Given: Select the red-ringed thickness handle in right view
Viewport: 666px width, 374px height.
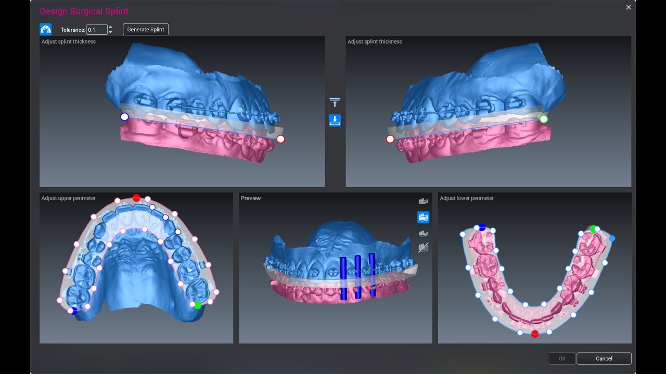Looking at the screenshot, I should coord(390,139).
